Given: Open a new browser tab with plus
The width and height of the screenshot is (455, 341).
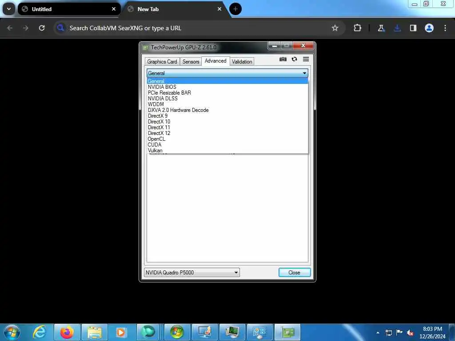Looking at the screenshot, I should tap(235, 9).
